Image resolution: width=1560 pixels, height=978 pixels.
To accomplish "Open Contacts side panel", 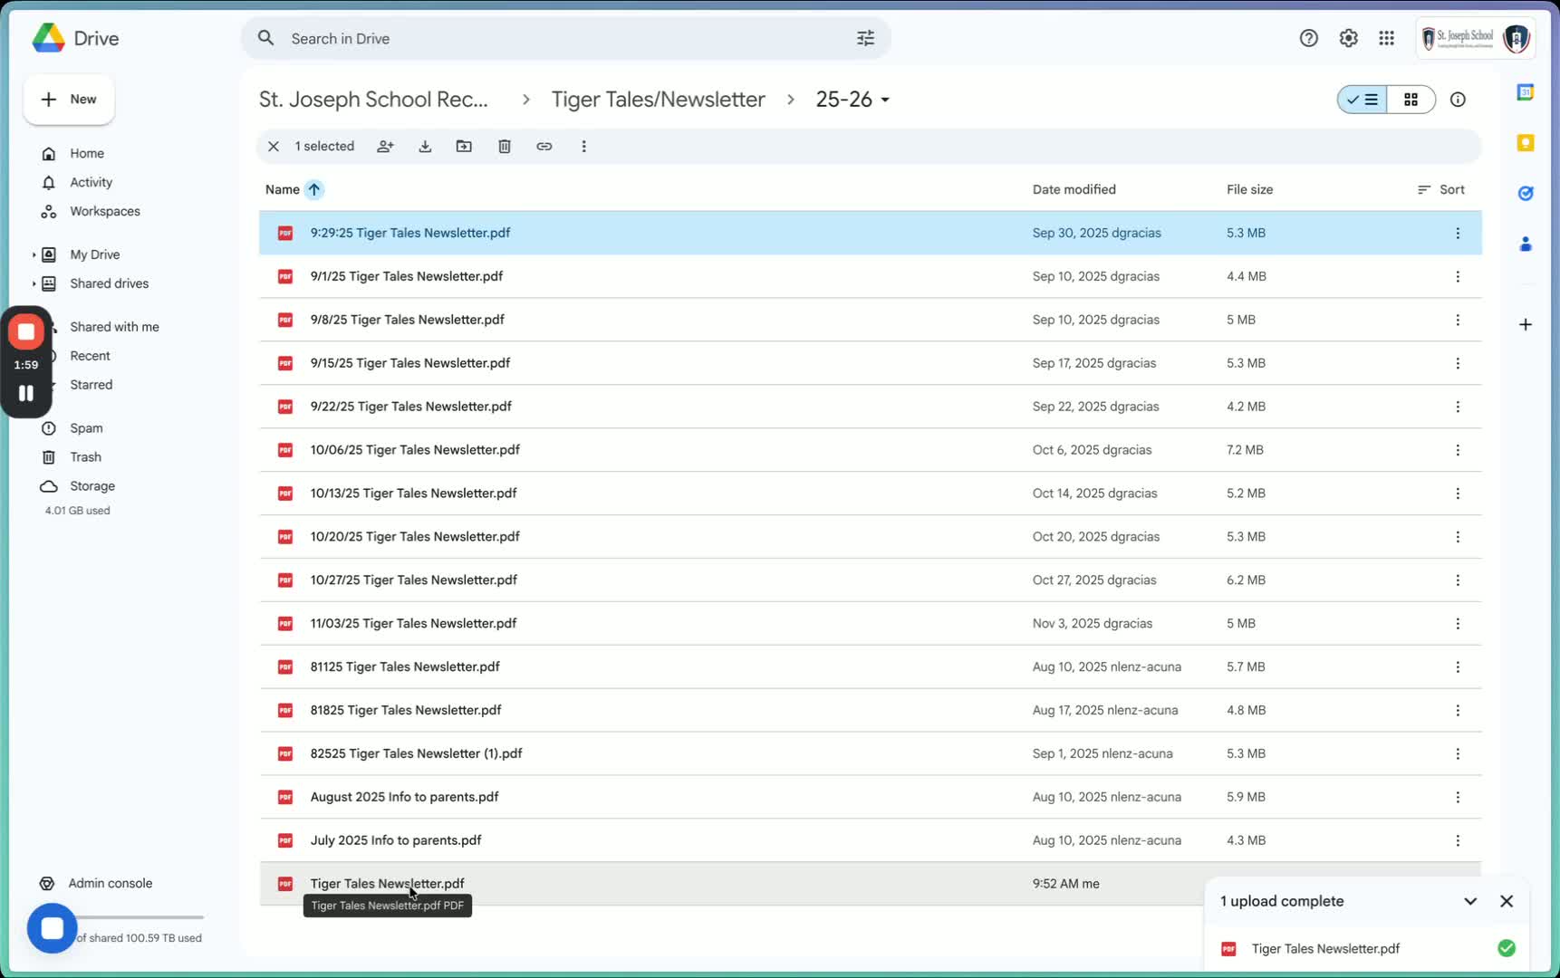I will 1526,244.
